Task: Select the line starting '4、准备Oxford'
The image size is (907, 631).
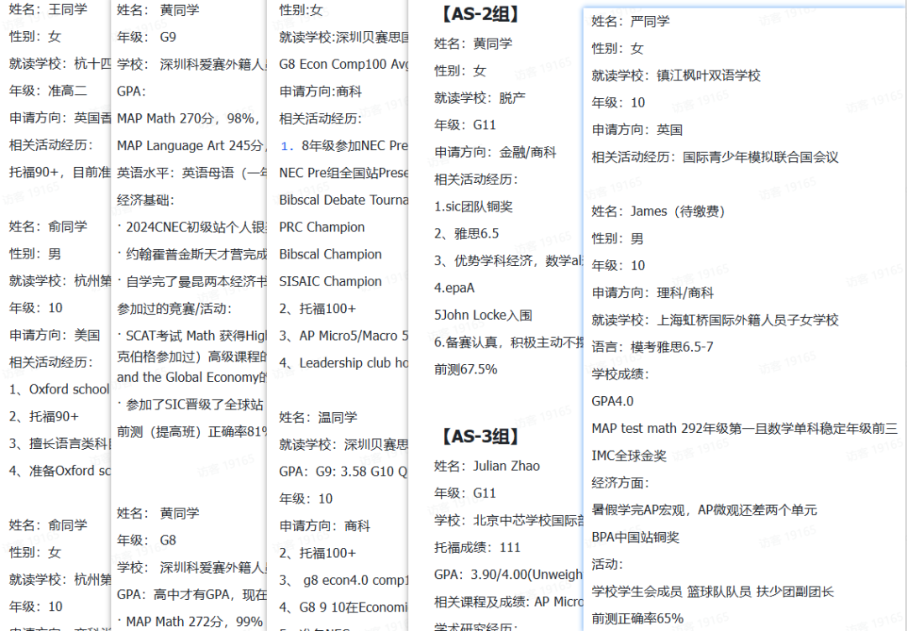Action: [x=60, y=471]
